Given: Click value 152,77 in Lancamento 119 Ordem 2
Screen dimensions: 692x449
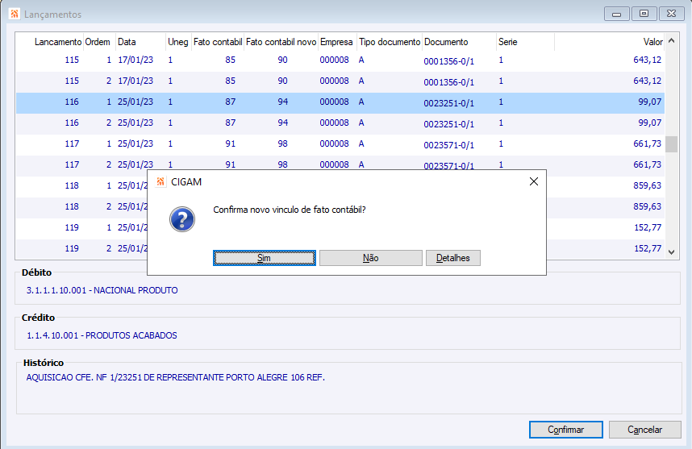Looking at the screenshot, I should (648, 248).
